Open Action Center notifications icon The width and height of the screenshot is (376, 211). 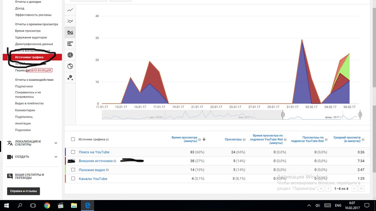[367, 206]
